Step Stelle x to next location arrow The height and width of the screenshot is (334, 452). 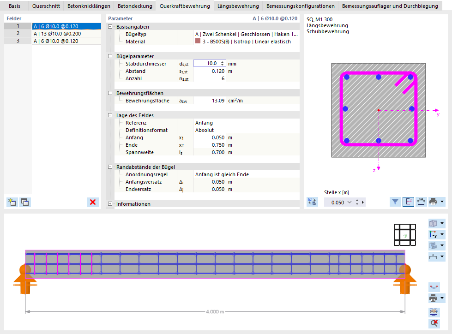tap(363, 203)
